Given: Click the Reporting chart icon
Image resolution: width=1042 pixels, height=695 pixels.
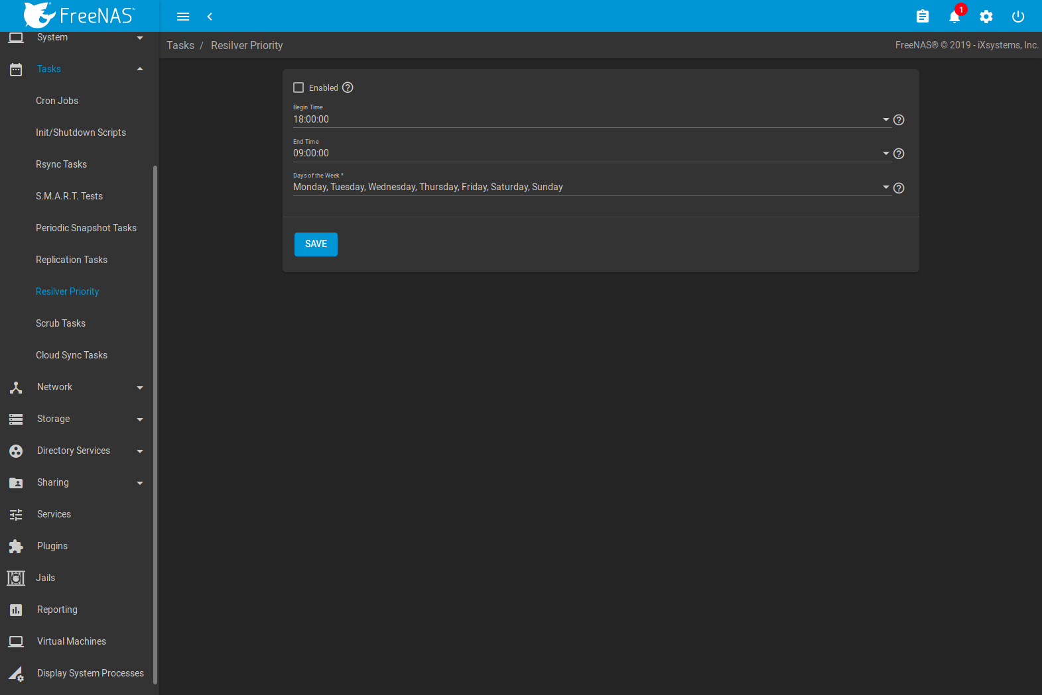Looking at the screenshot, I should [16, 610].
